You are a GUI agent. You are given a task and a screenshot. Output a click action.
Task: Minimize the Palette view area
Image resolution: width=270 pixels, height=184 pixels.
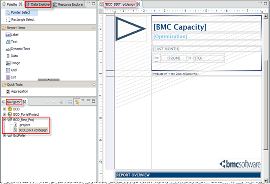pos(88,3)
